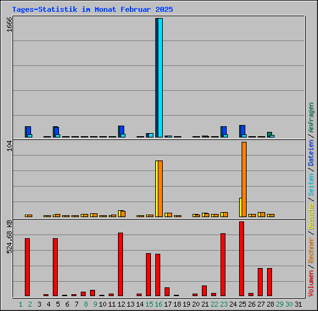Screen dimensions: 318x311
Task: Select the red Volumen bar for day 21
Action: (204, 291)
